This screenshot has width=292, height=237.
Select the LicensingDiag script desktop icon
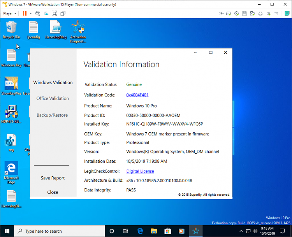coord(56,30)
